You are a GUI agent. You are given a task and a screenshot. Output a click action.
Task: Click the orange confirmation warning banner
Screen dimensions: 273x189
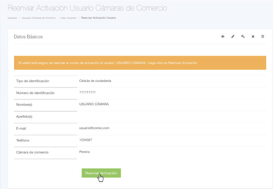pyautogui.click(x=140, y=63)
